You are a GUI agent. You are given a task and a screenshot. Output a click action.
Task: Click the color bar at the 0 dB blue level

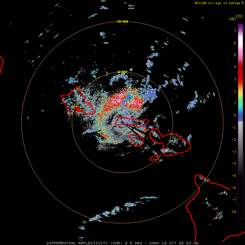[x=240, y=115]
